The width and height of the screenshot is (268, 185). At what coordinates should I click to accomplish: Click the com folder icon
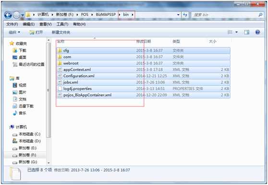coord(60,57)
